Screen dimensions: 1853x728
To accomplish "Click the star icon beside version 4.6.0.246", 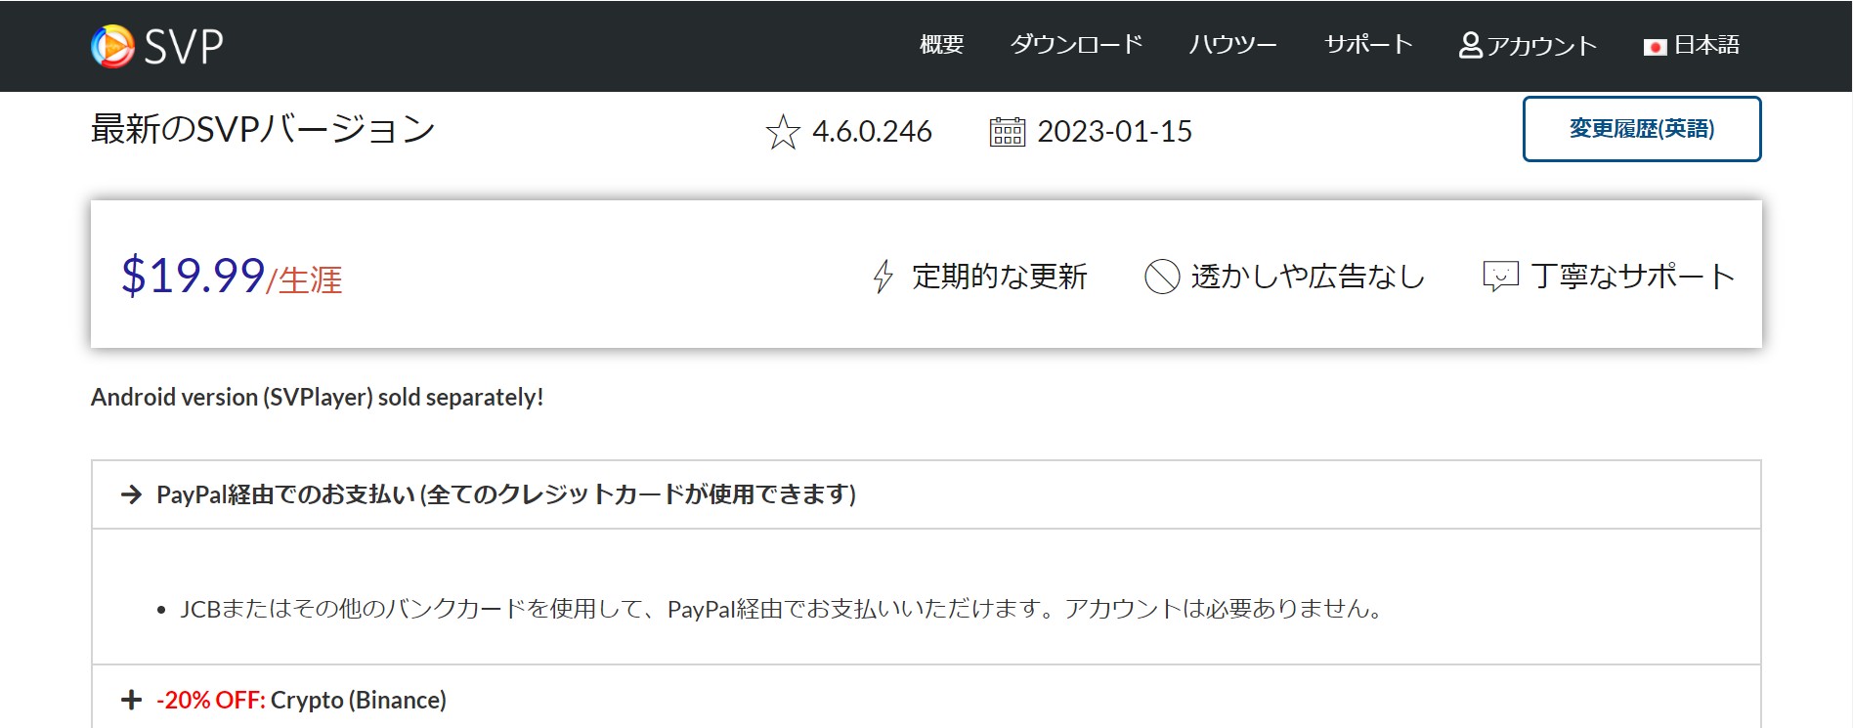I will point(783,132).
